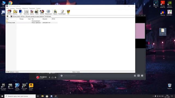Open Rocket League desktop shortcut
The height and width of the screenshot is (98, 175).
point(17,87)
